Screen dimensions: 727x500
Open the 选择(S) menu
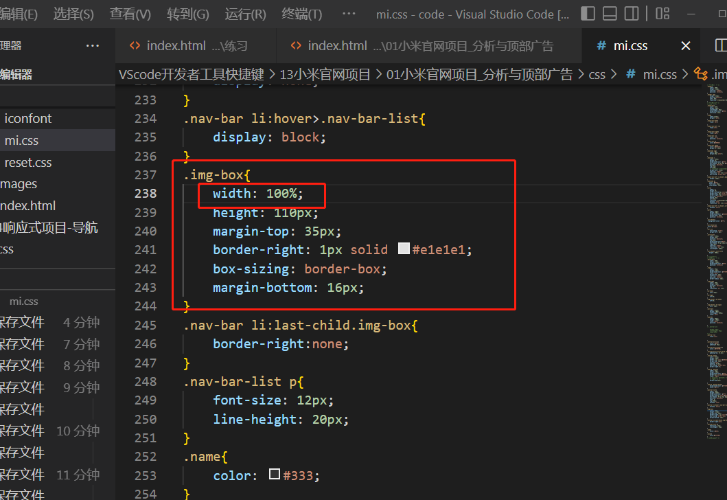(73, 14)
